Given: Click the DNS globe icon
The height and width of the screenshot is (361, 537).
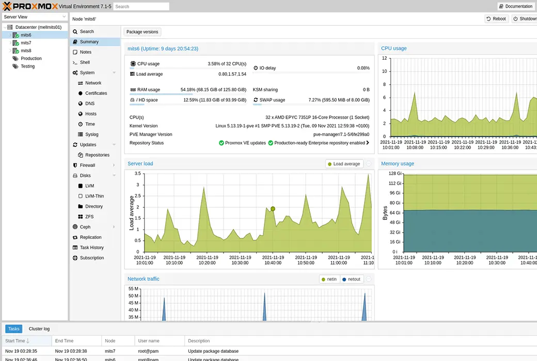Looking at the screenshot, I should coord(81,103).
